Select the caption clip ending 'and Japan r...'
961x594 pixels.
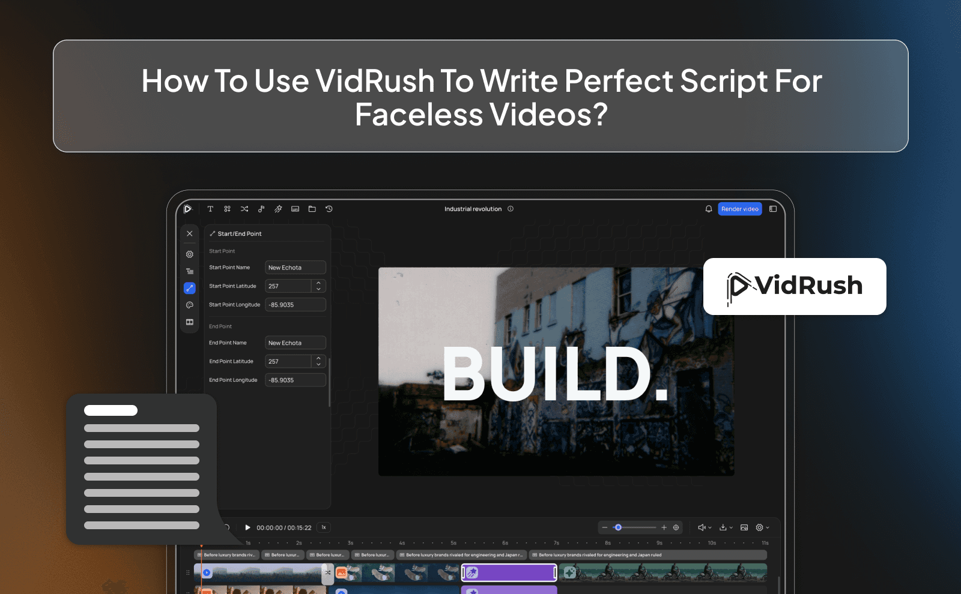pos(461,555)
